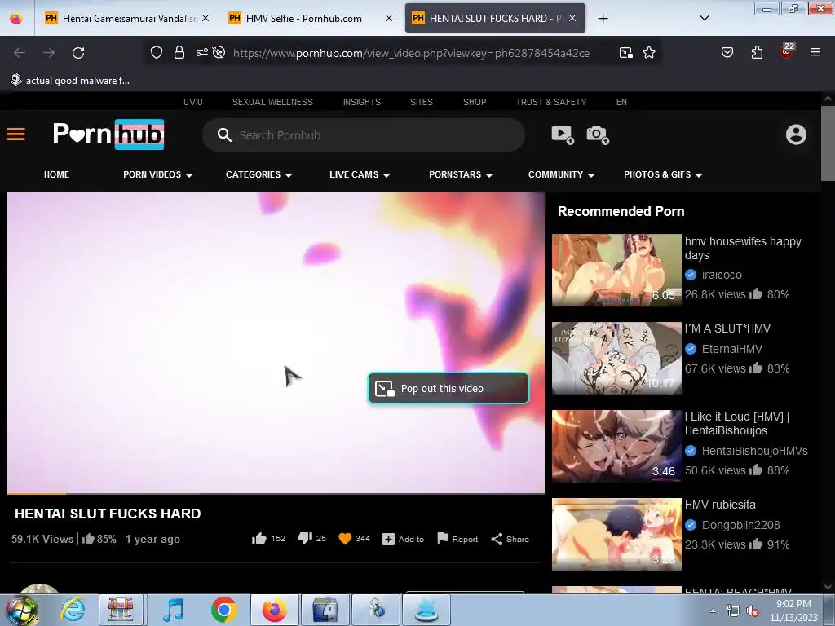Viewport: 835px width, 626px height.
Task: Open the bookmark 'actual good malware f...'
Action: (70, 81)
